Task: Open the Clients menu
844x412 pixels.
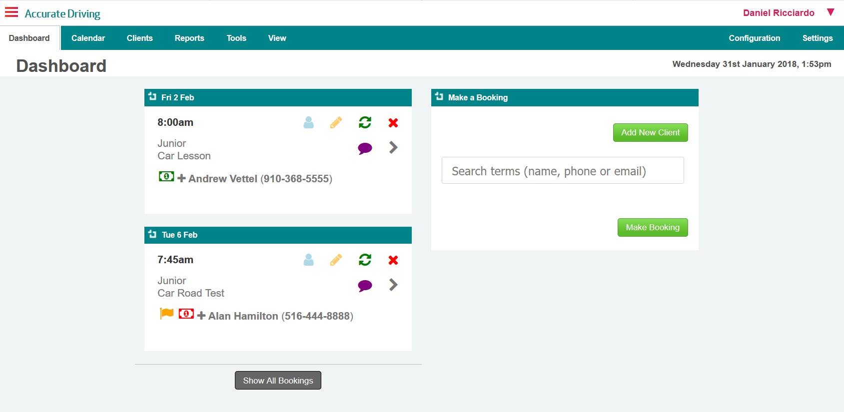Action: 140,38
